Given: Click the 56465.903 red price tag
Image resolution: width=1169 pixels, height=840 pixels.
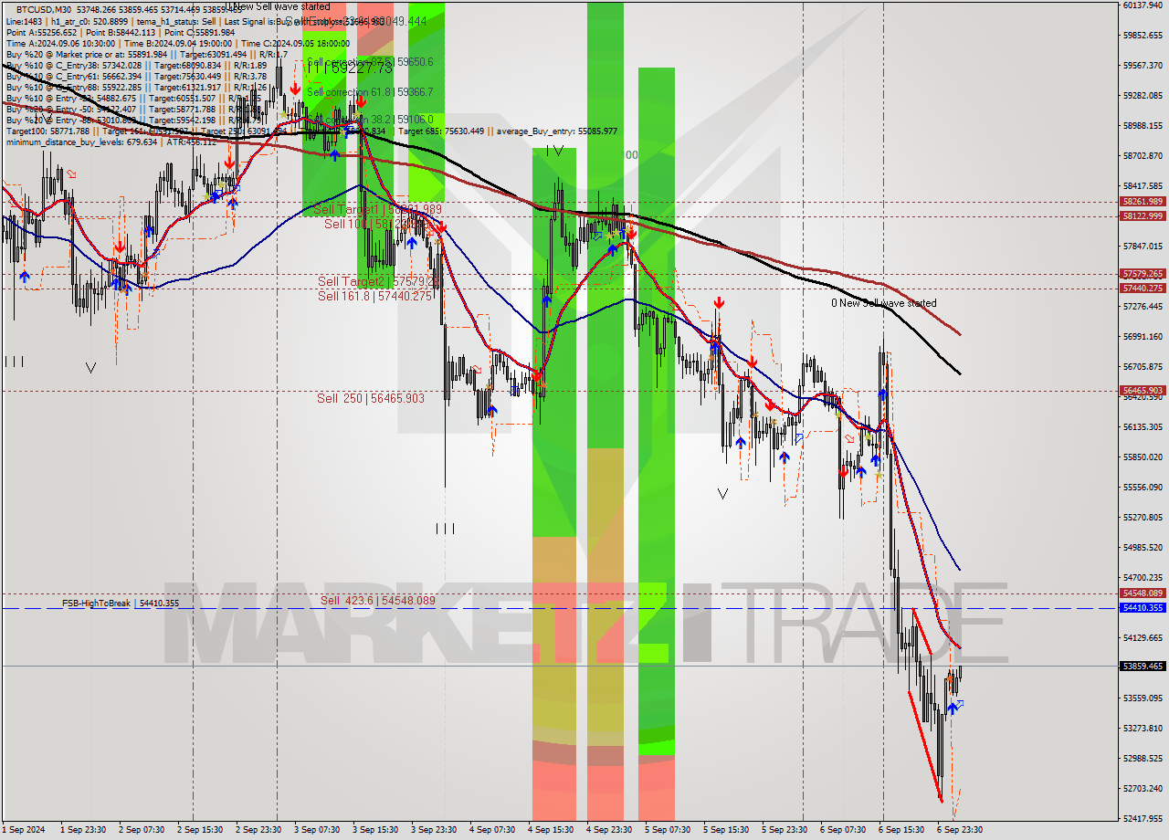Looking at the screenshot, I should 1143,391.
